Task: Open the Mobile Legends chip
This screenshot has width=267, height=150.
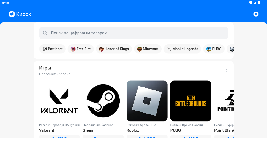Action: tap(182, 49)
